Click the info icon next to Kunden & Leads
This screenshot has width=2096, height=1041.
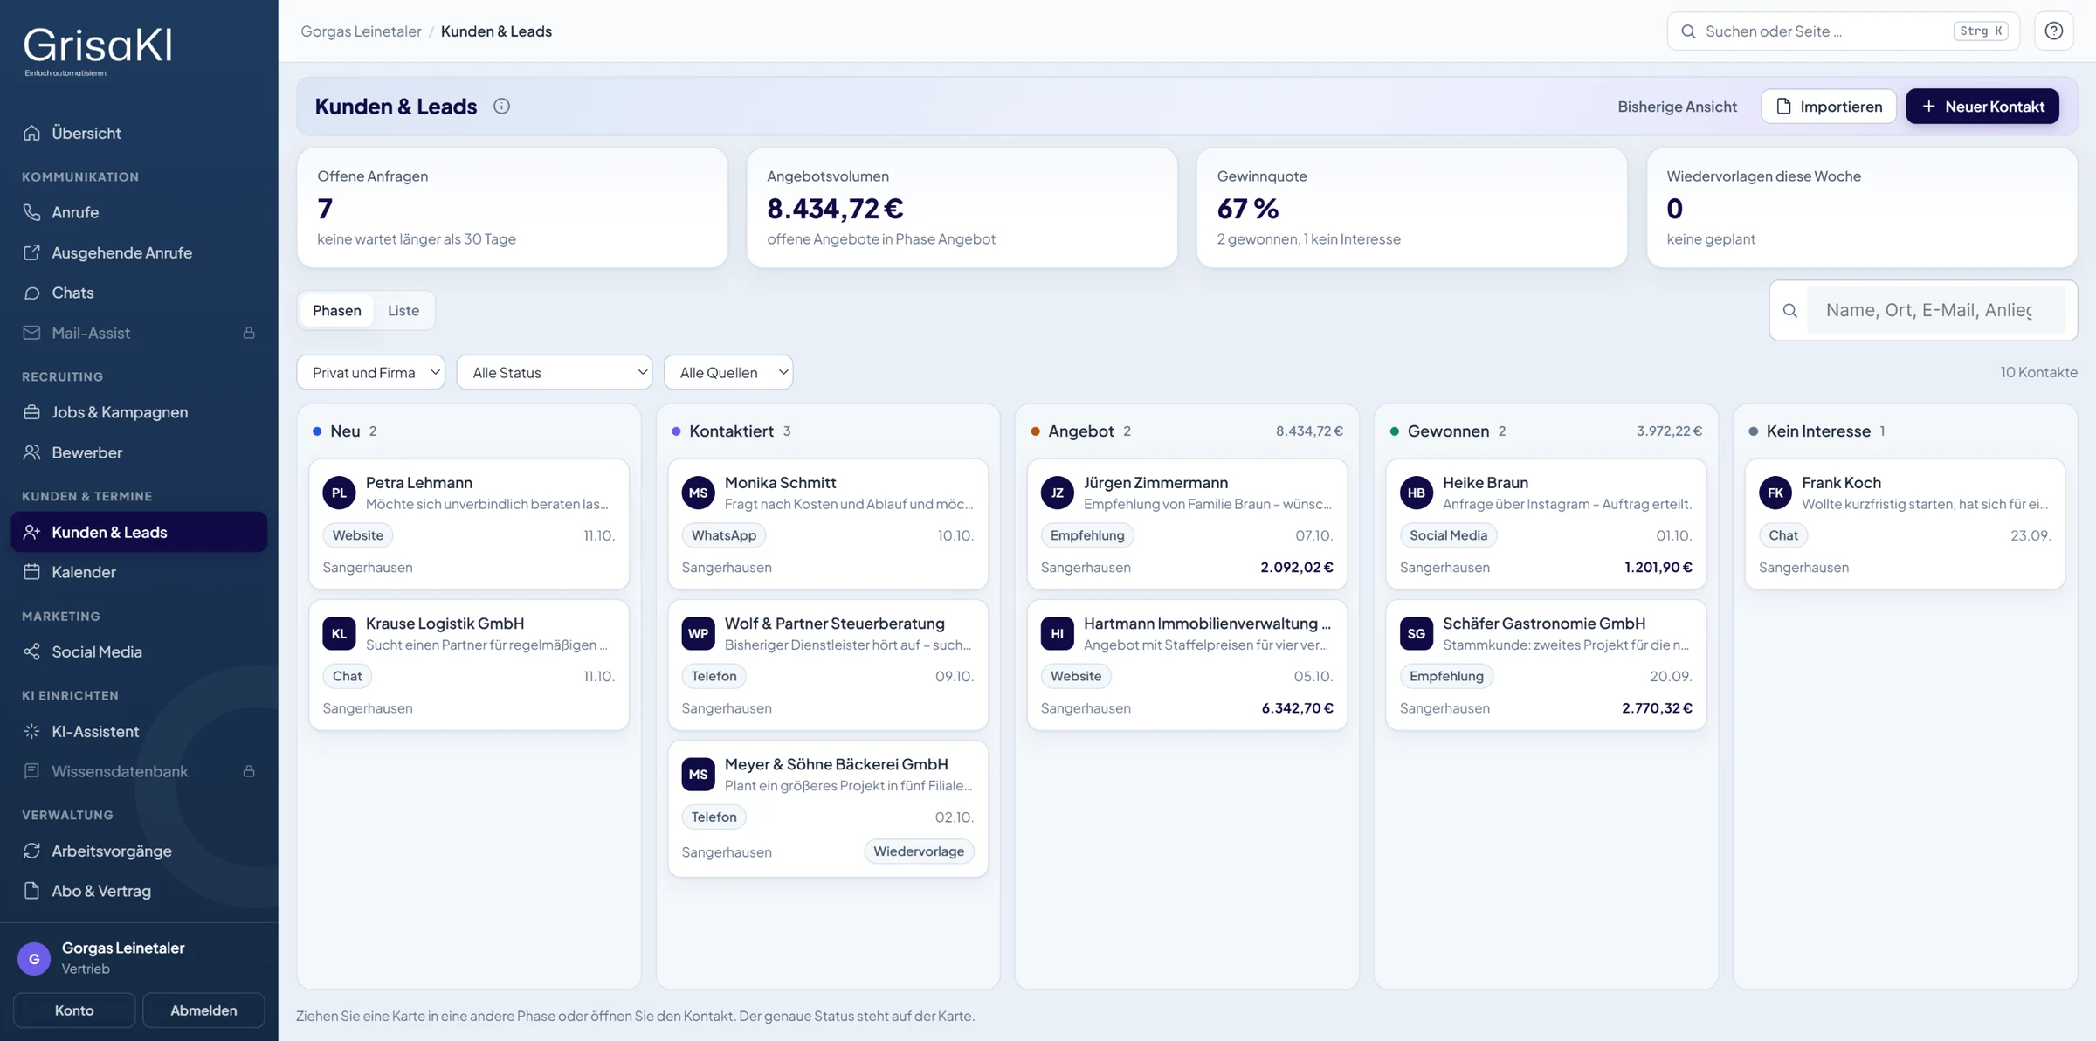501,106
